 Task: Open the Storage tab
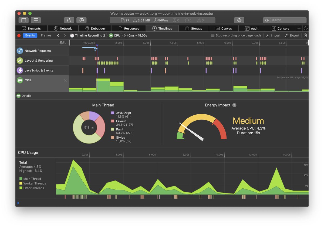pos(194,28)
